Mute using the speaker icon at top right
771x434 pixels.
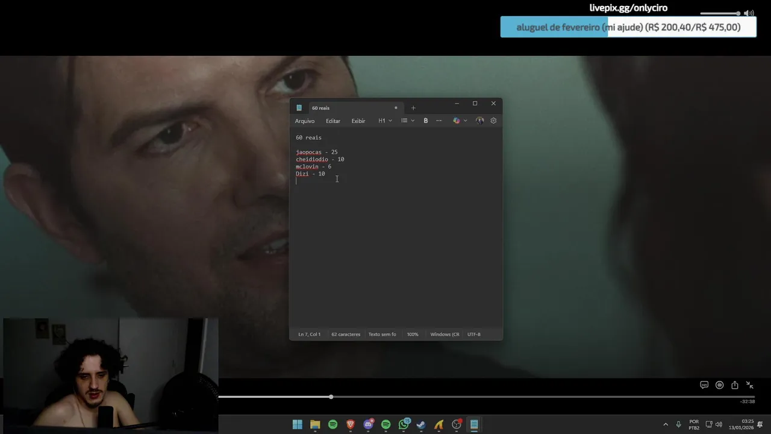[749, 13]
